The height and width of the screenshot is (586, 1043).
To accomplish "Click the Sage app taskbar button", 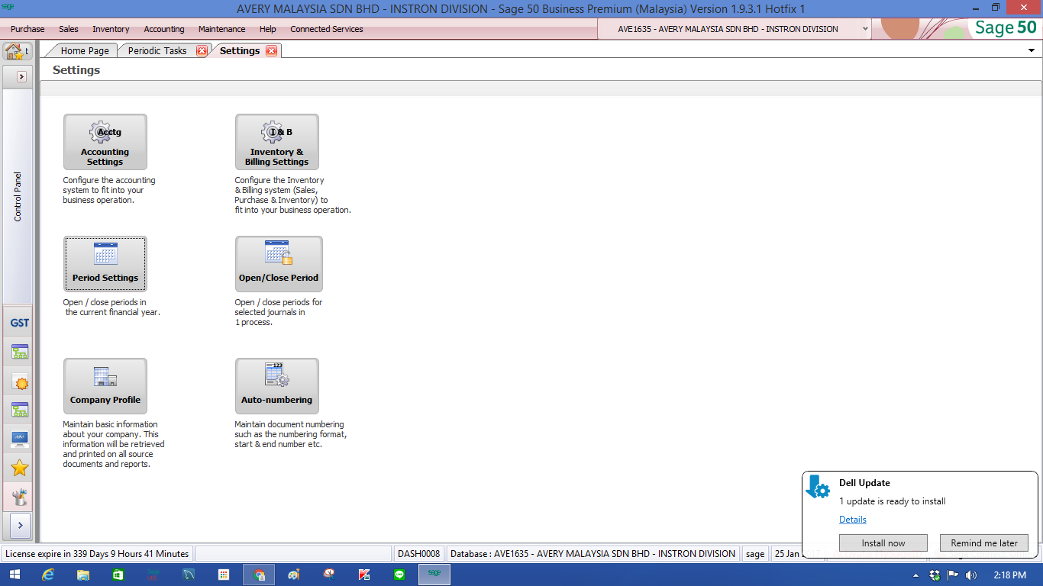I will pyautogui.click(x=434, y=575).
